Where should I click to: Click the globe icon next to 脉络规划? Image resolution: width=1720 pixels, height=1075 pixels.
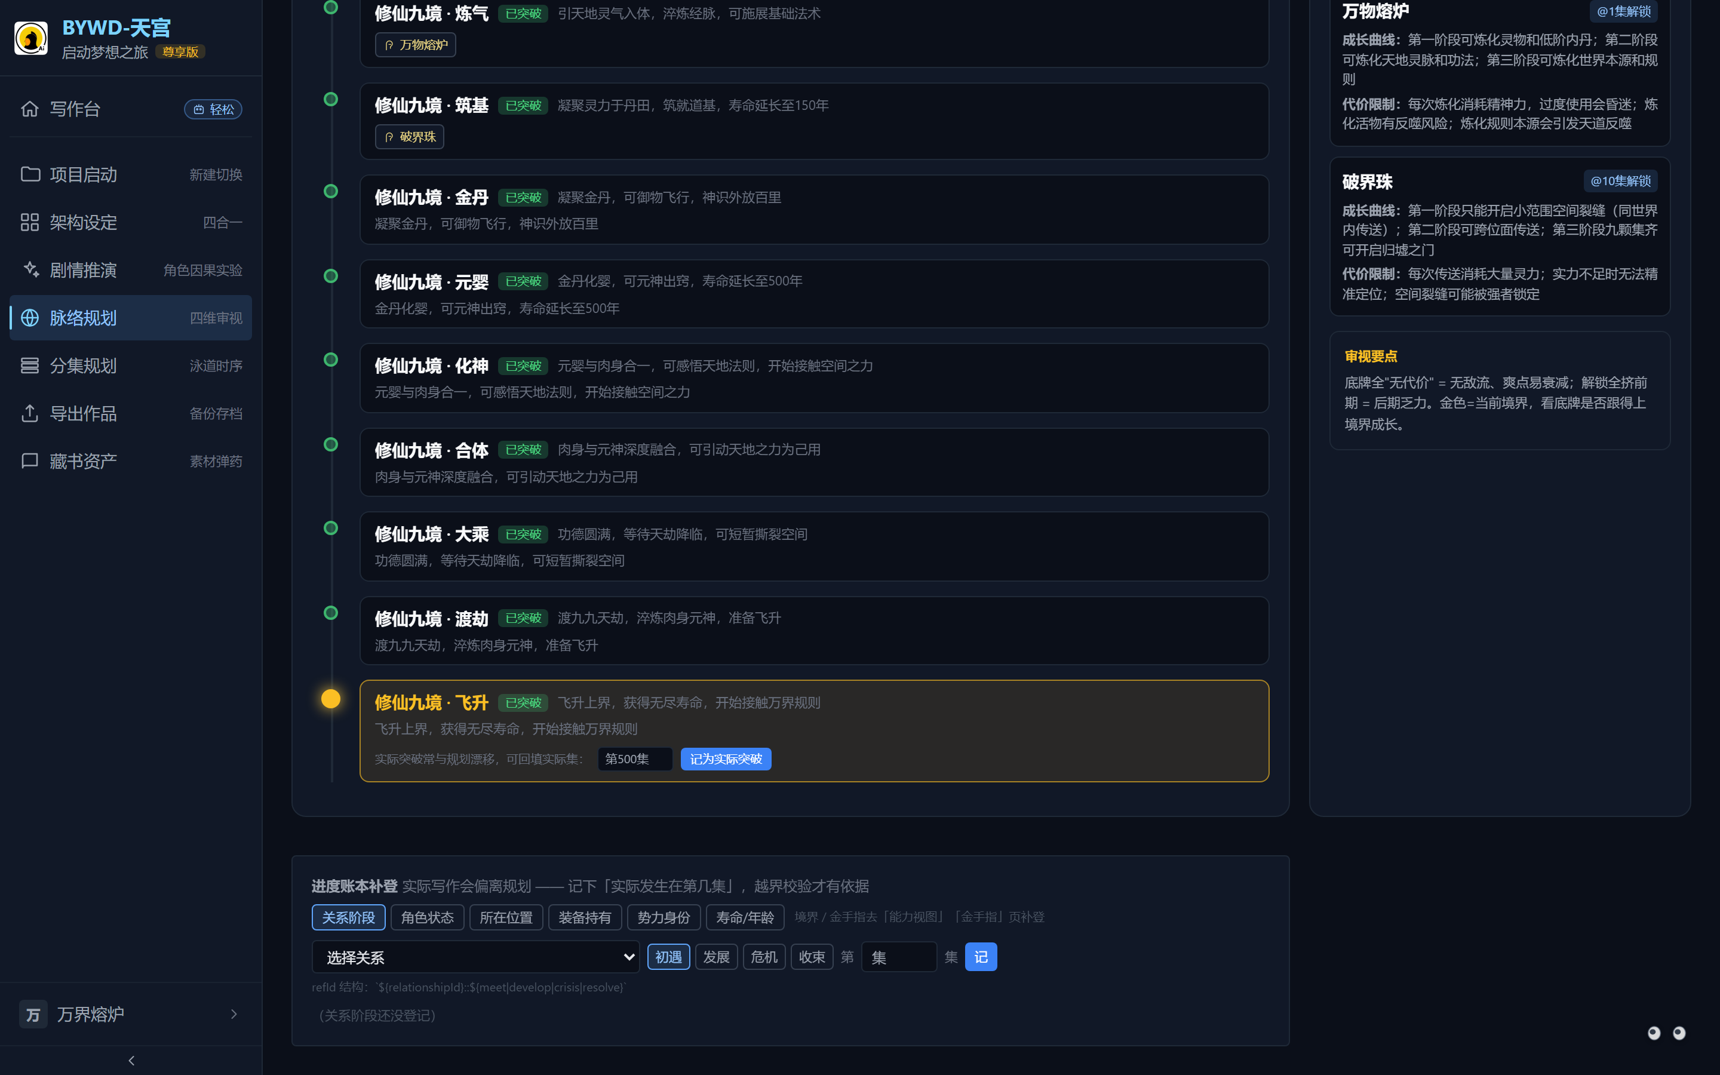[30, 318]
